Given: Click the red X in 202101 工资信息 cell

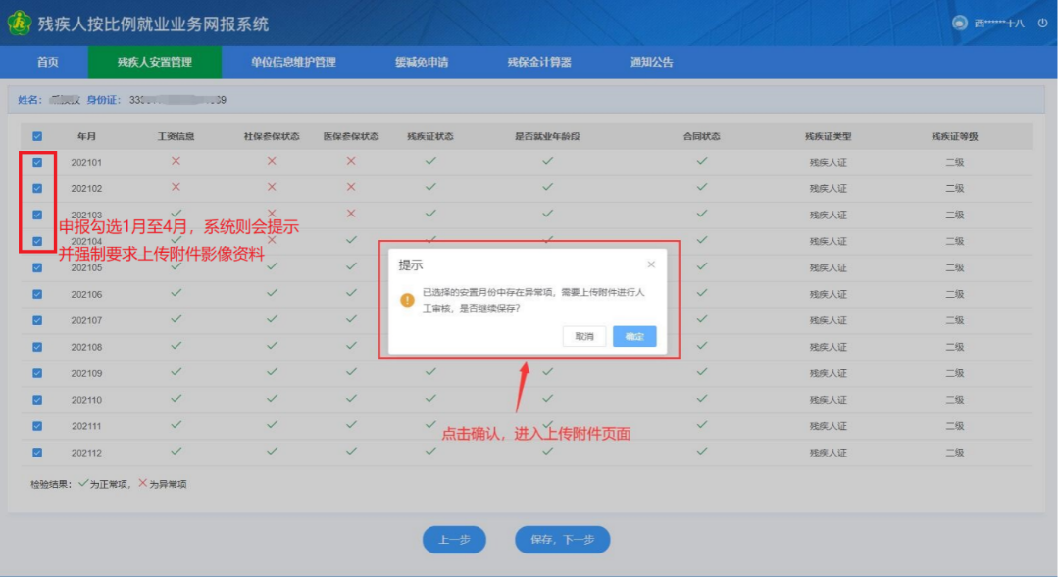Looking at the screenshot, I should 176,161.
